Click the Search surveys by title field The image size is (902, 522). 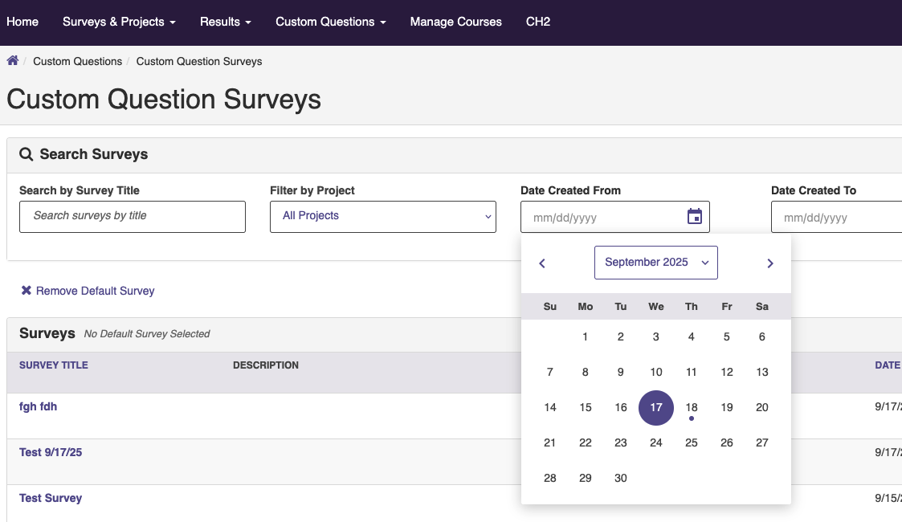point(133,217)
